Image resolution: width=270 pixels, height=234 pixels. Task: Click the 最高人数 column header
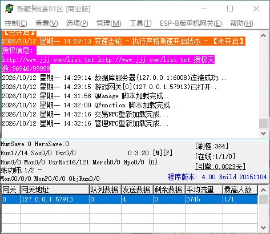[x=240, y=189]
